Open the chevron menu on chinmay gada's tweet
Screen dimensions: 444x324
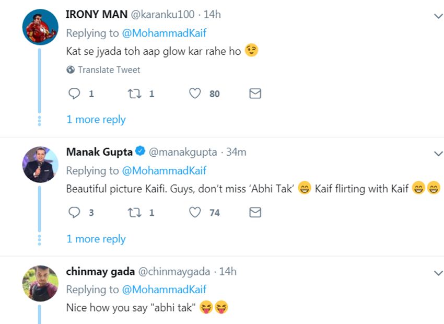click(x=438, y=273)
